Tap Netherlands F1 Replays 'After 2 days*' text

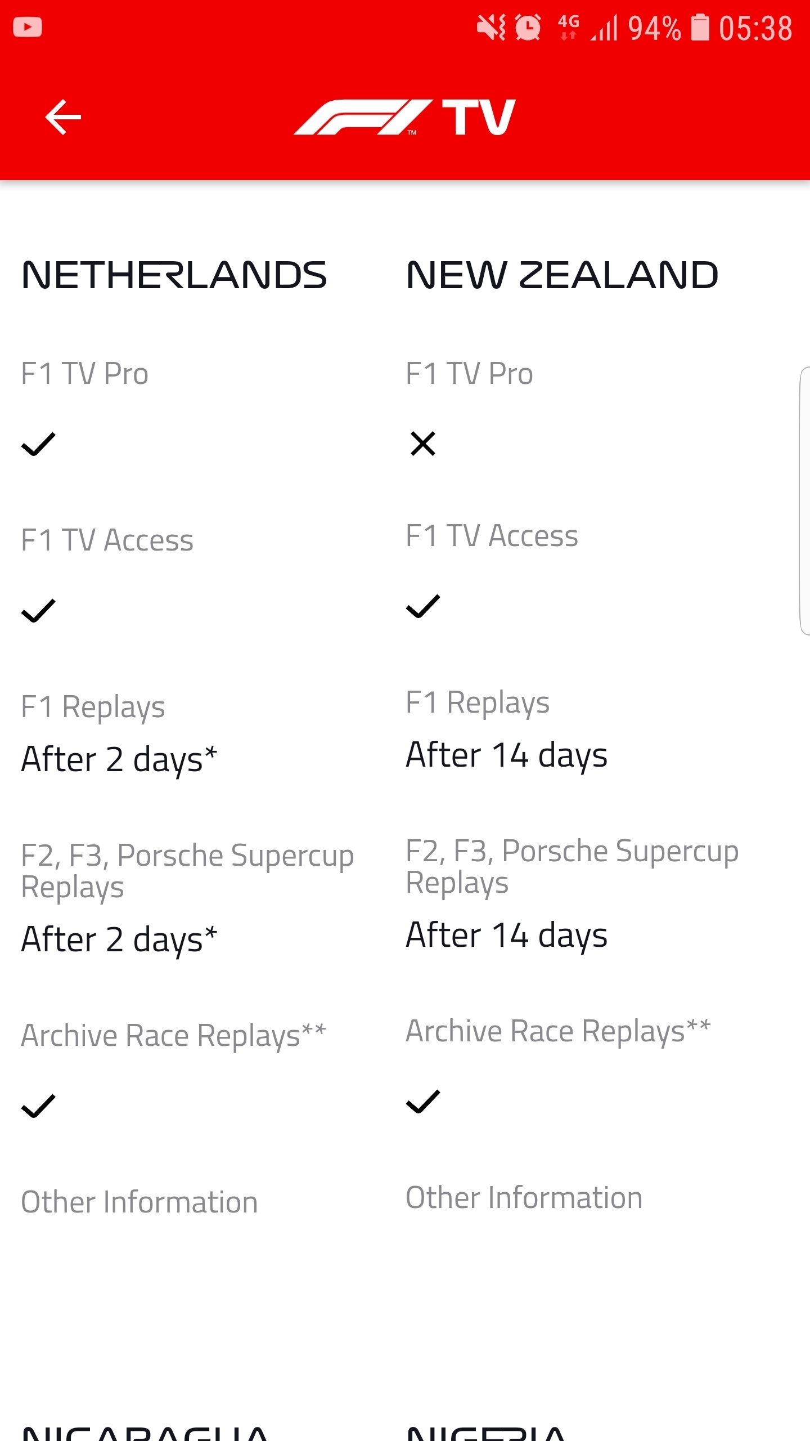tap(119, 759)
